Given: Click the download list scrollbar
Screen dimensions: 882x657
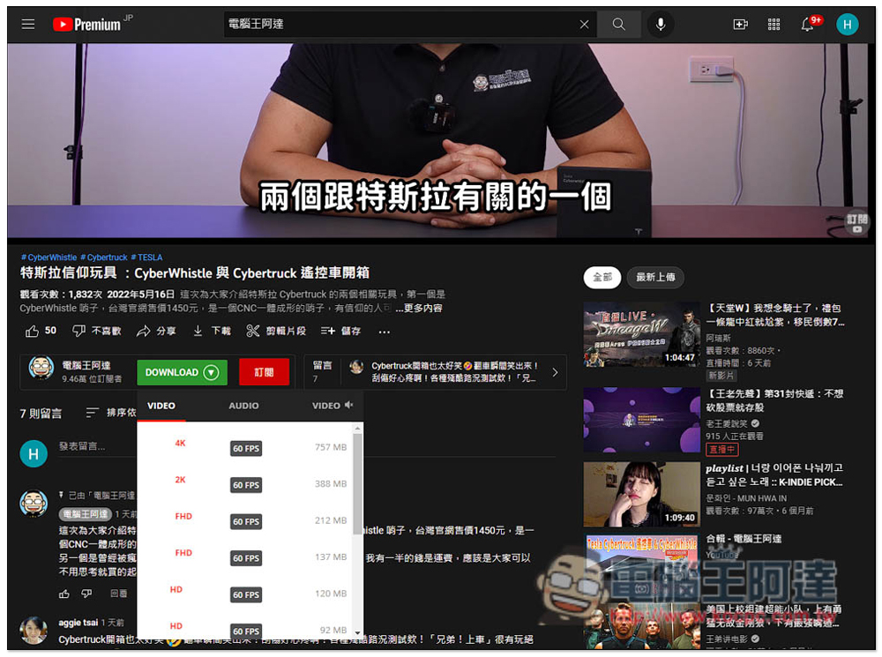Looking at the screenshot, I should (x=358, y=484).
